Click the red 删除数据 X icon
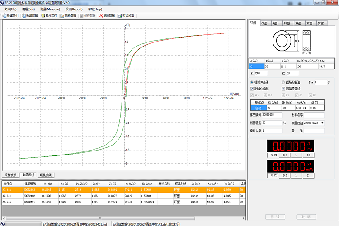 [101, 15]
